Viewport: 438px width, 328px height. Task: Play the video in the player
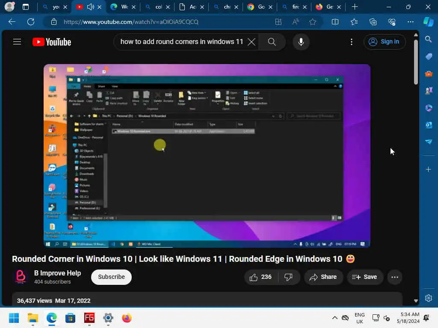(207, 155)
